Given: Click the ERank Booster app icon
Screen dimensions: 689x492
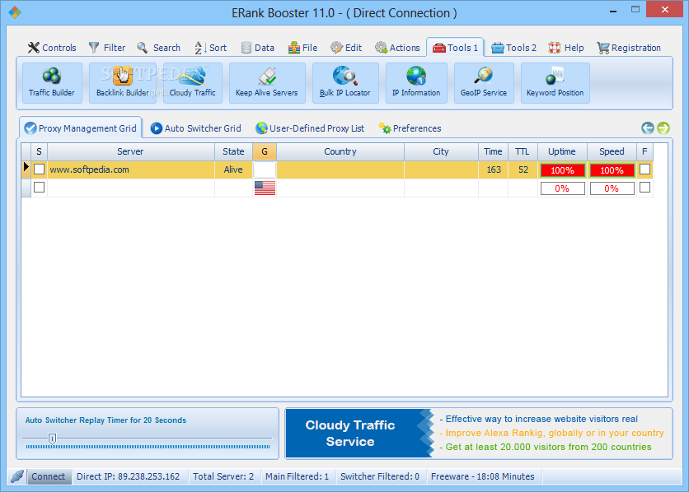Looking at the screenshot, I should [x=15, y=12].
